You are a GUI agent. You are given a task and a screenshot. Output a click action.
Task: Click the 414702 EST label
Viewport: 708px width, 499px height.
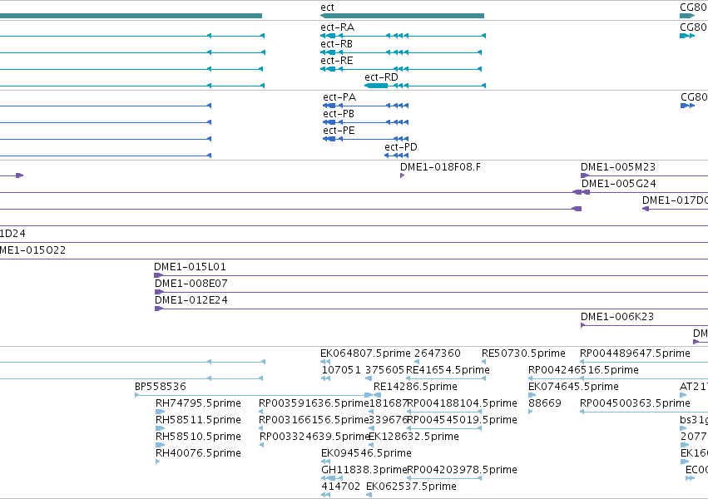[x=341, y=487]
